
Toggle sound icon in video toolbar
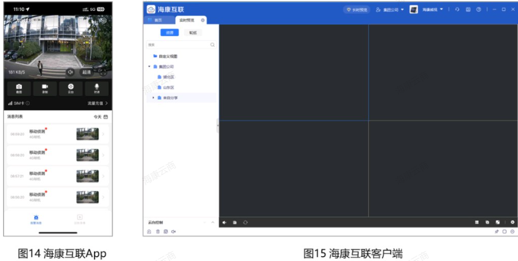point(224,223)
